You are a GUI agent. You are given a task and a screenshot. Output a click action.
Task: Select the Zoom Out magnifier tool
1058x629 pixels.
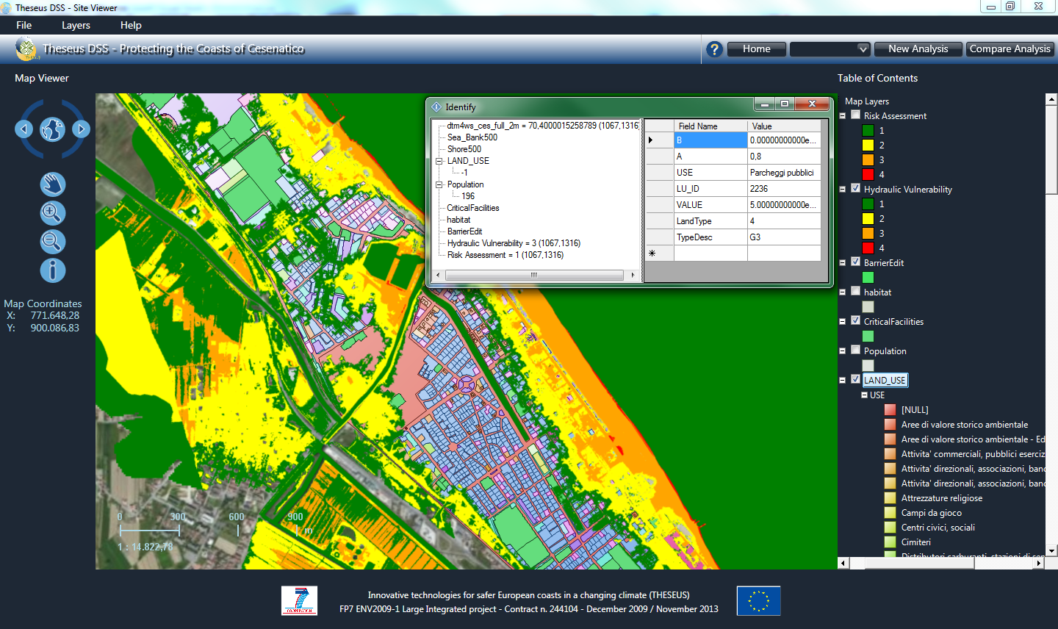tap(52, 242)
